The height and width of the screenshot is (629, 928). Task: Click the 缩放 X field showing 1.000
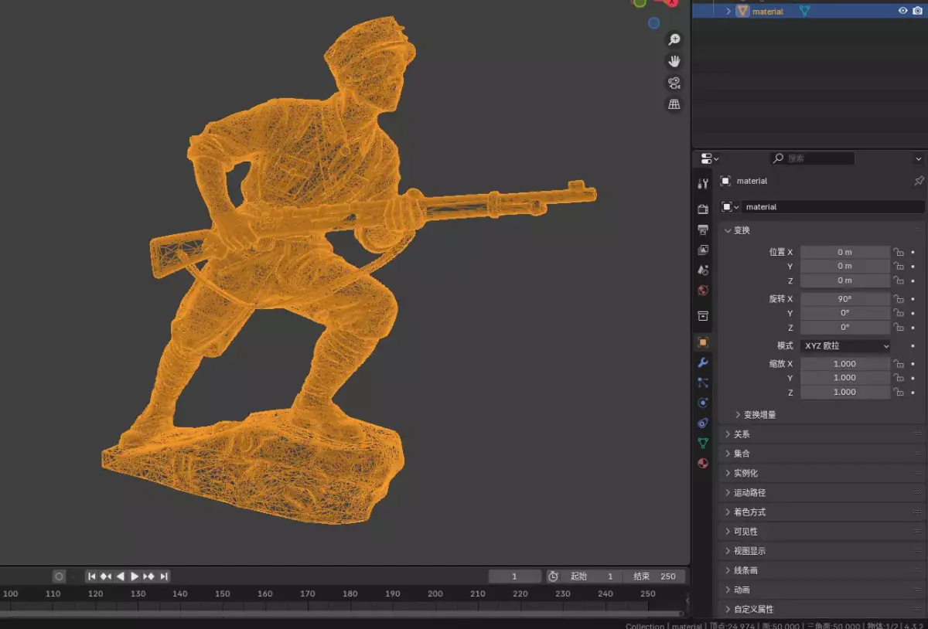845,364
